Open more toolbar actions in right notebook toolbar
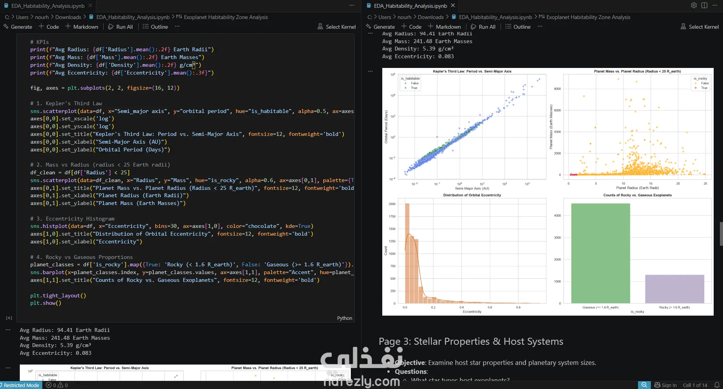 point(540,26)
